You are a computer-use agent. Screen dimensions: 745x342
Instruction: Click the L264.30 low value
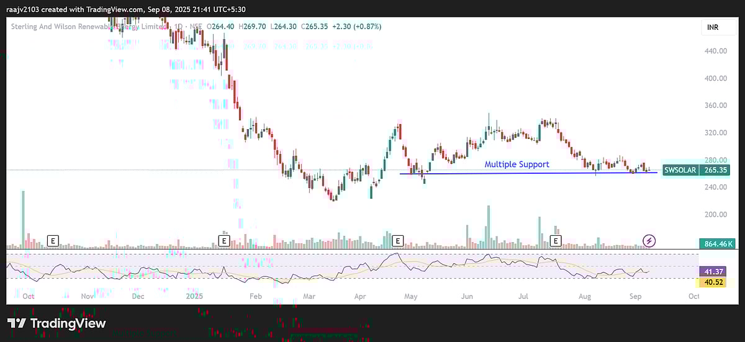click(x=284, y=27)
